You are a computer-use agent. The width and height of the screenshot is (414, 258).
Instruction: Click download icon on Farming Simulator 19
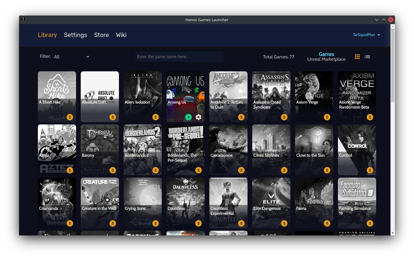370,223
